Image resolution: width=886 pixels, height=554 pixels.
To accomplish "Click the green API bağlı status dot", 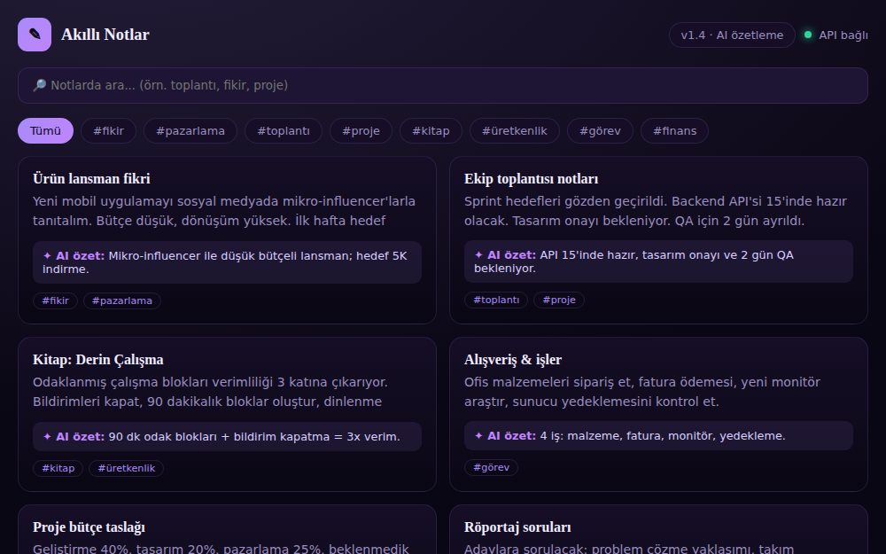I will click(x=808, y=35).
